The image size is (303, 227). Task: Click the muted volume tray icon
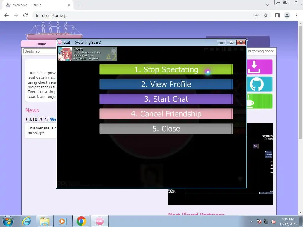(x=273, y=221)
